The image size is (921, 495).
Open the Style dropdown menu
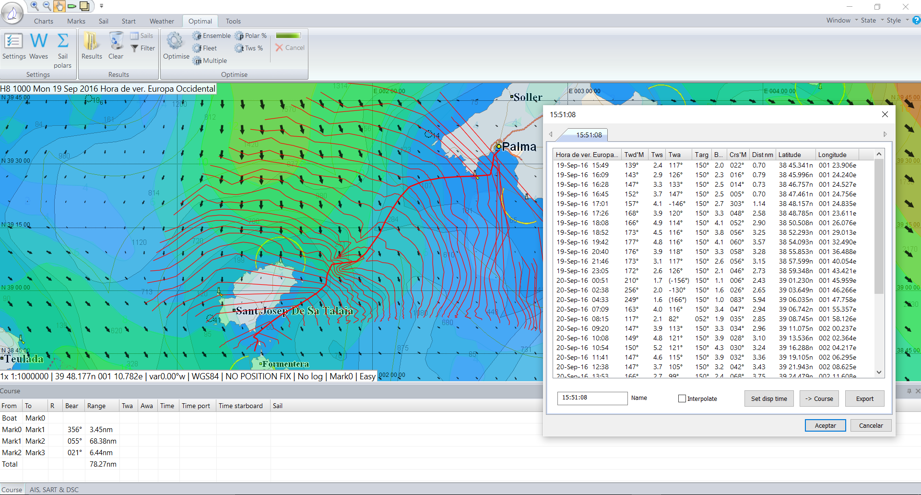[x=897, y=20]
